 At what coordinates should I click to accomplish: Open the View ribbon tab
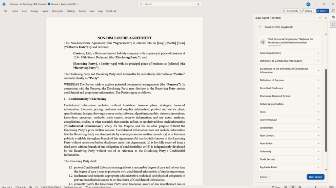click(92, 11)
